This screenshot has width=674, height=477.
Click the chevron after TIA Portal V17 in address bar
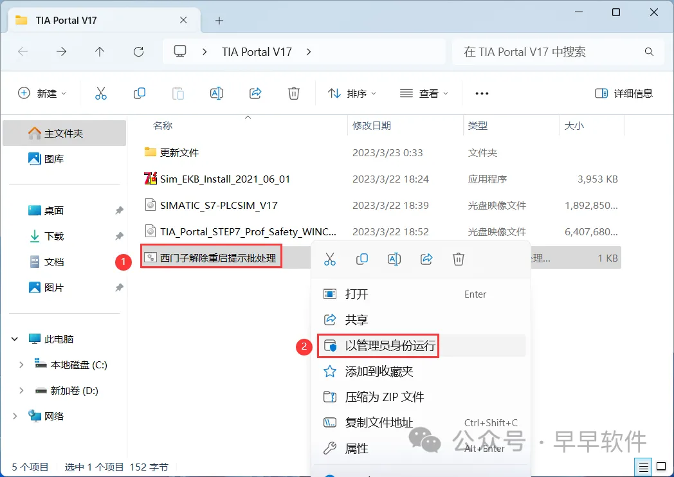pos(309,52)
